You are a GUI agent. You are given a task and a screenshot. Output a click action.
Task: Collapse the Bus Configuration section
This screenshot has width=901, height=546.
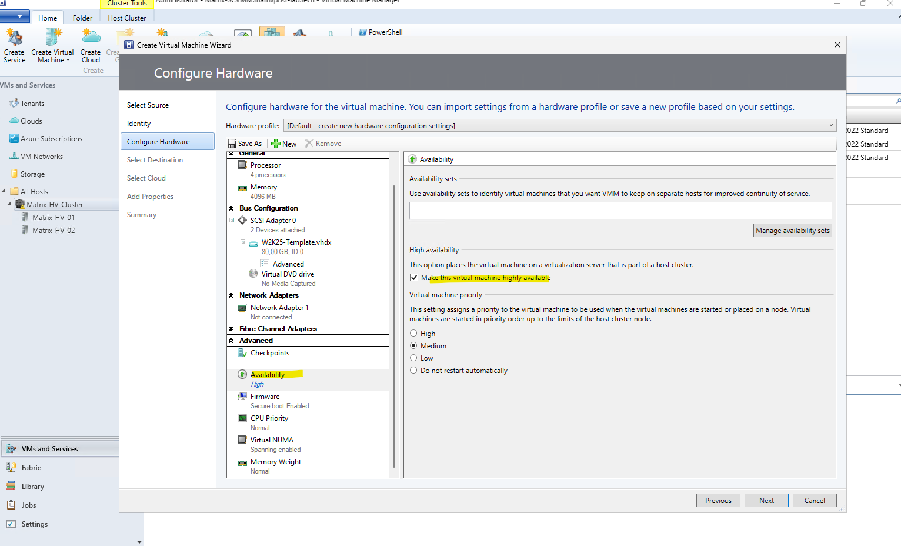(x=231, y=208)
